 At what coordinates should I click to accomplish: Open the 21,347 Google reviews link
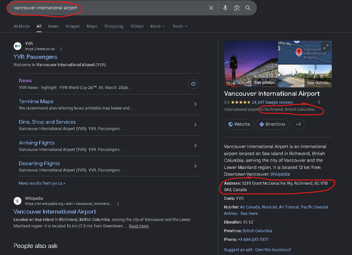[272, 102]
